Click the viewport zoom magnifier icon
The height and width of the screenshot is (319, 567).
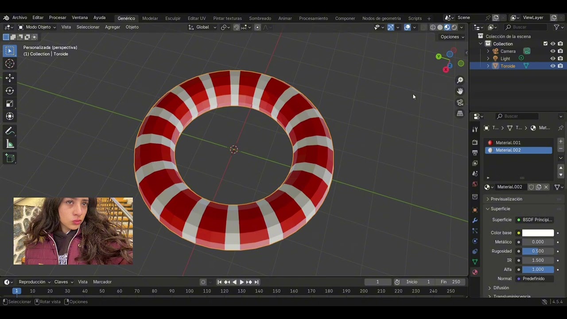tap(460, 80)
